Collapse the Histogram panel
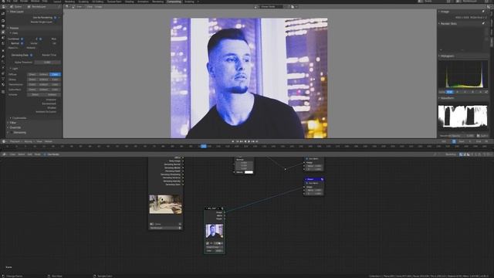Screen dimensions: 494x278 (439, 56)
